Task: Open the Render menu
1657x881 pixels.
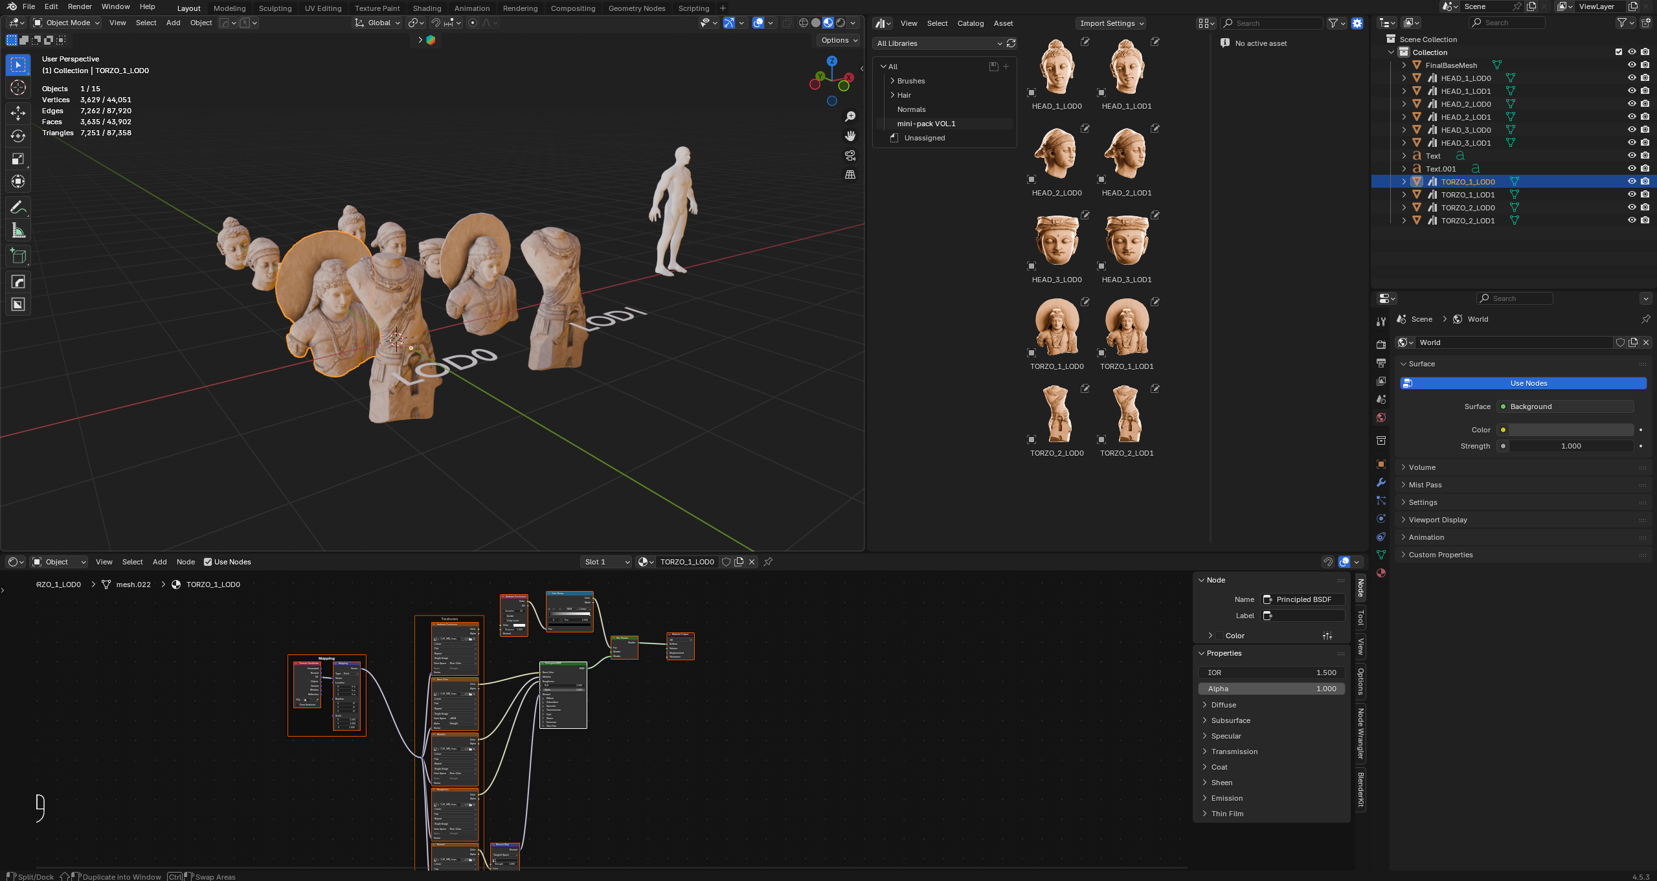Action: 80,6
